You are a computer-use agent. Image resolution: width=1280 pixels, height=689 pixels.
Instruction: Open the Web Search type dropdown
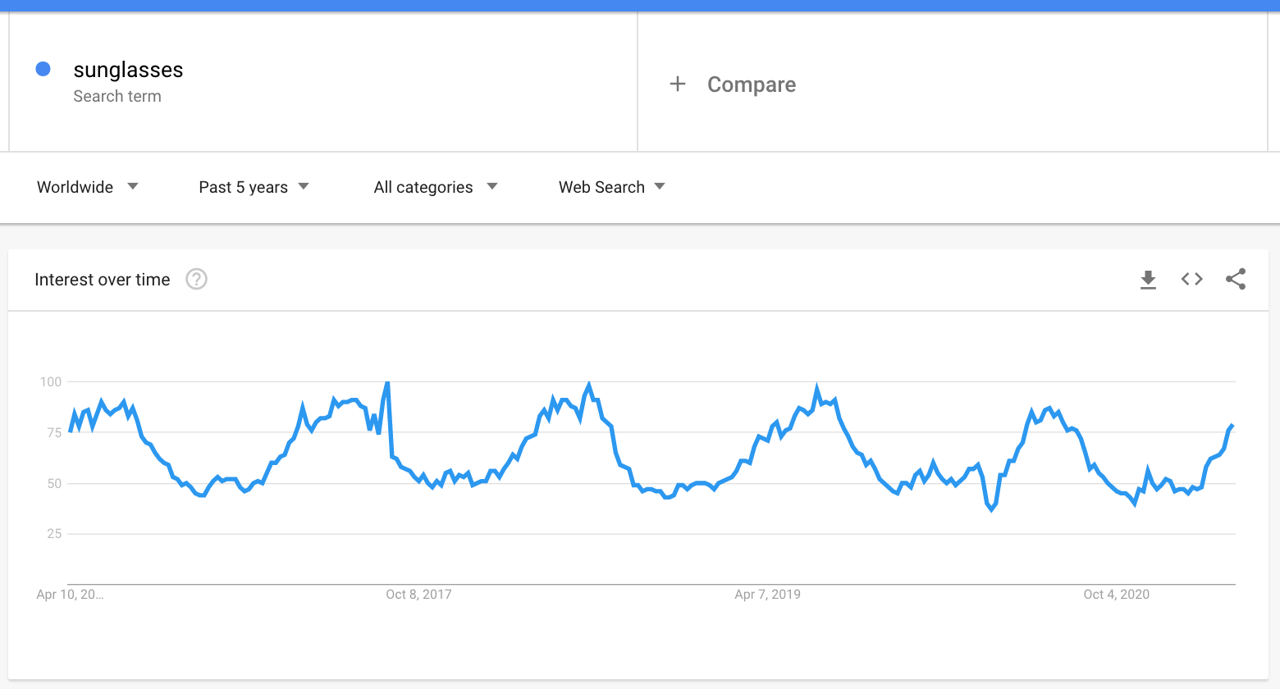coord(611,187)
